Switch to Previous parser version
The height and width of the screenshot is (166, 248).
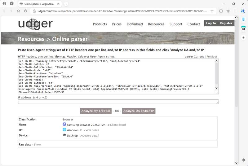tap(212, 57)
